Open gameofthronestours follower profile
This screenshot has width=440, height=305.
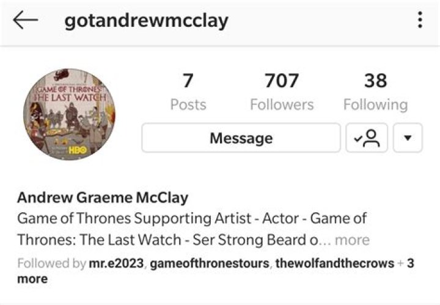click(210, 264)
